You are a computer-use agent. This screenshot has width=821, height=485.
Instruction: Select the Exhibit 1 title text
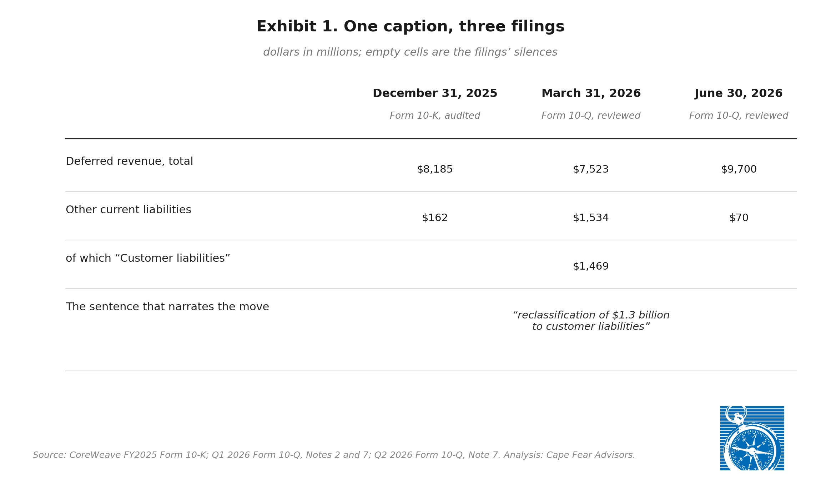(x=410, y=27)
